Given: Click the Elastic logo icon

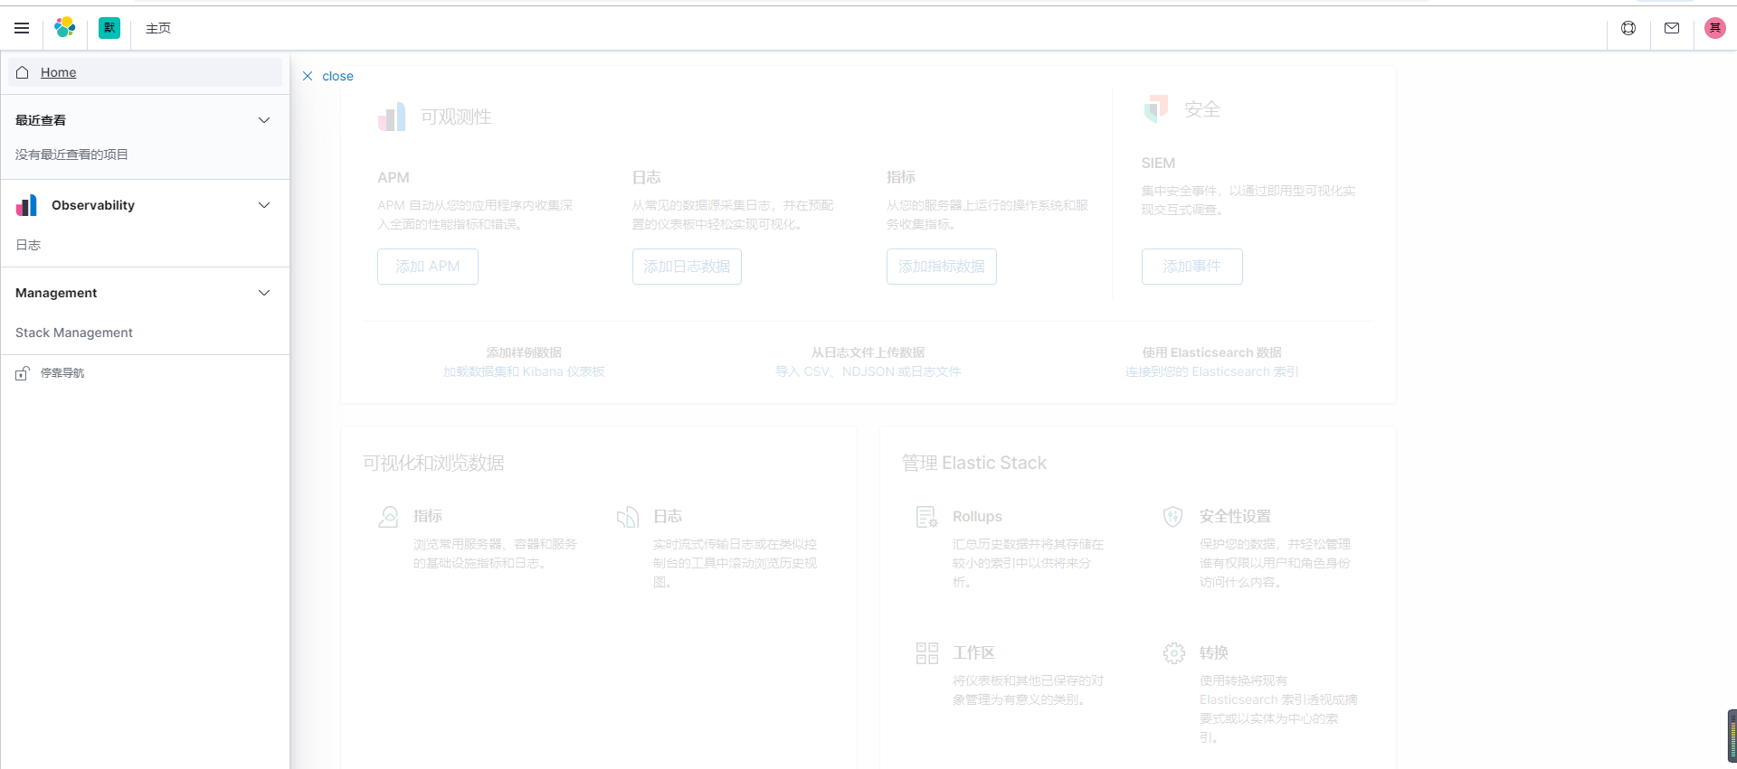Looking at the screenshot, I should [x=65, y=28].
